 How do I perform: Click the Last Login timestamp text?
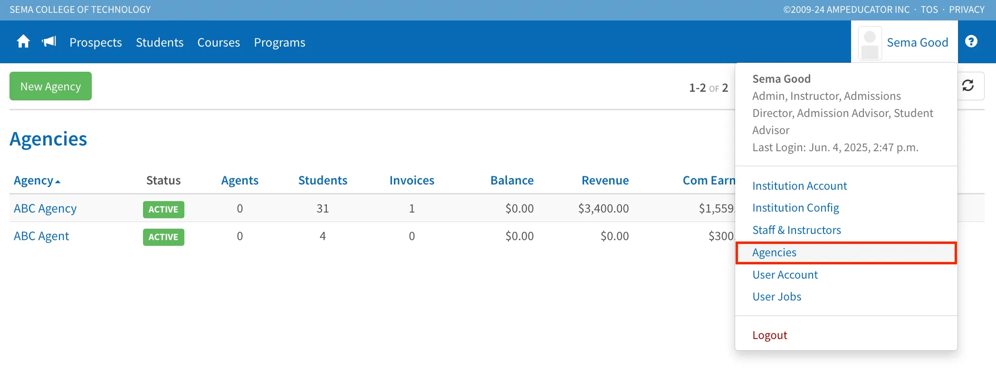coord(835,147)
